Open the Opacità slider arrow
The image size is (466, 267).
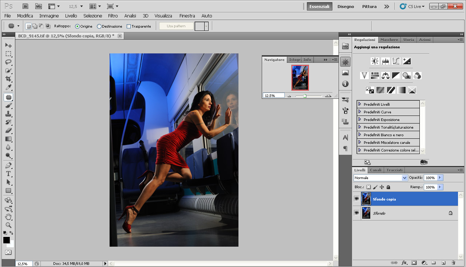pyautogui.click(x=440, y=178)
